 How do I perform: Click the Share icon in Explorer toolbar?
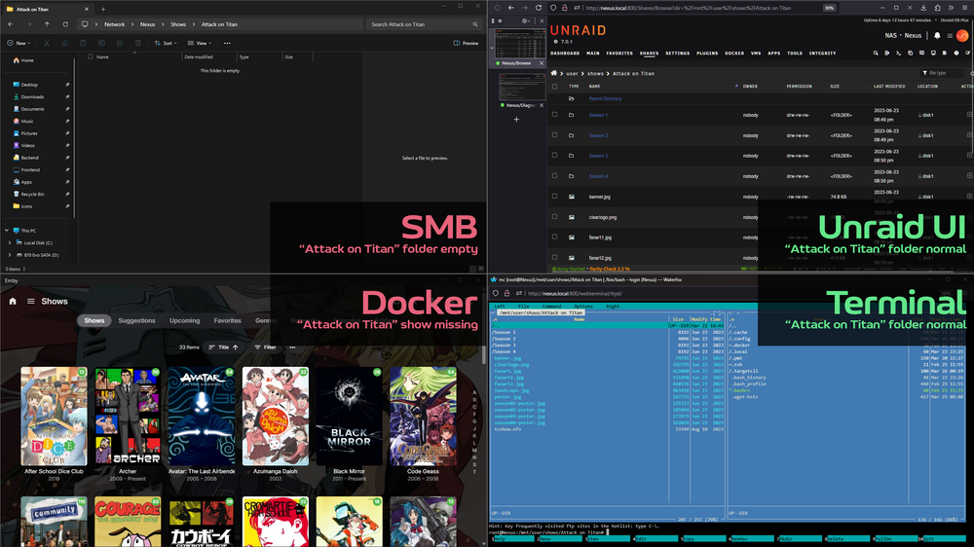(x=119, y=43)
